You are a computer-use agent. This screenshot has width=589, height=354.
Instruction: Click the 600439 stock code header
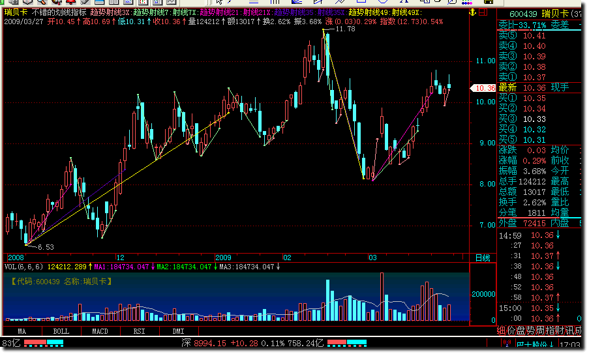(x=523, y=14)
